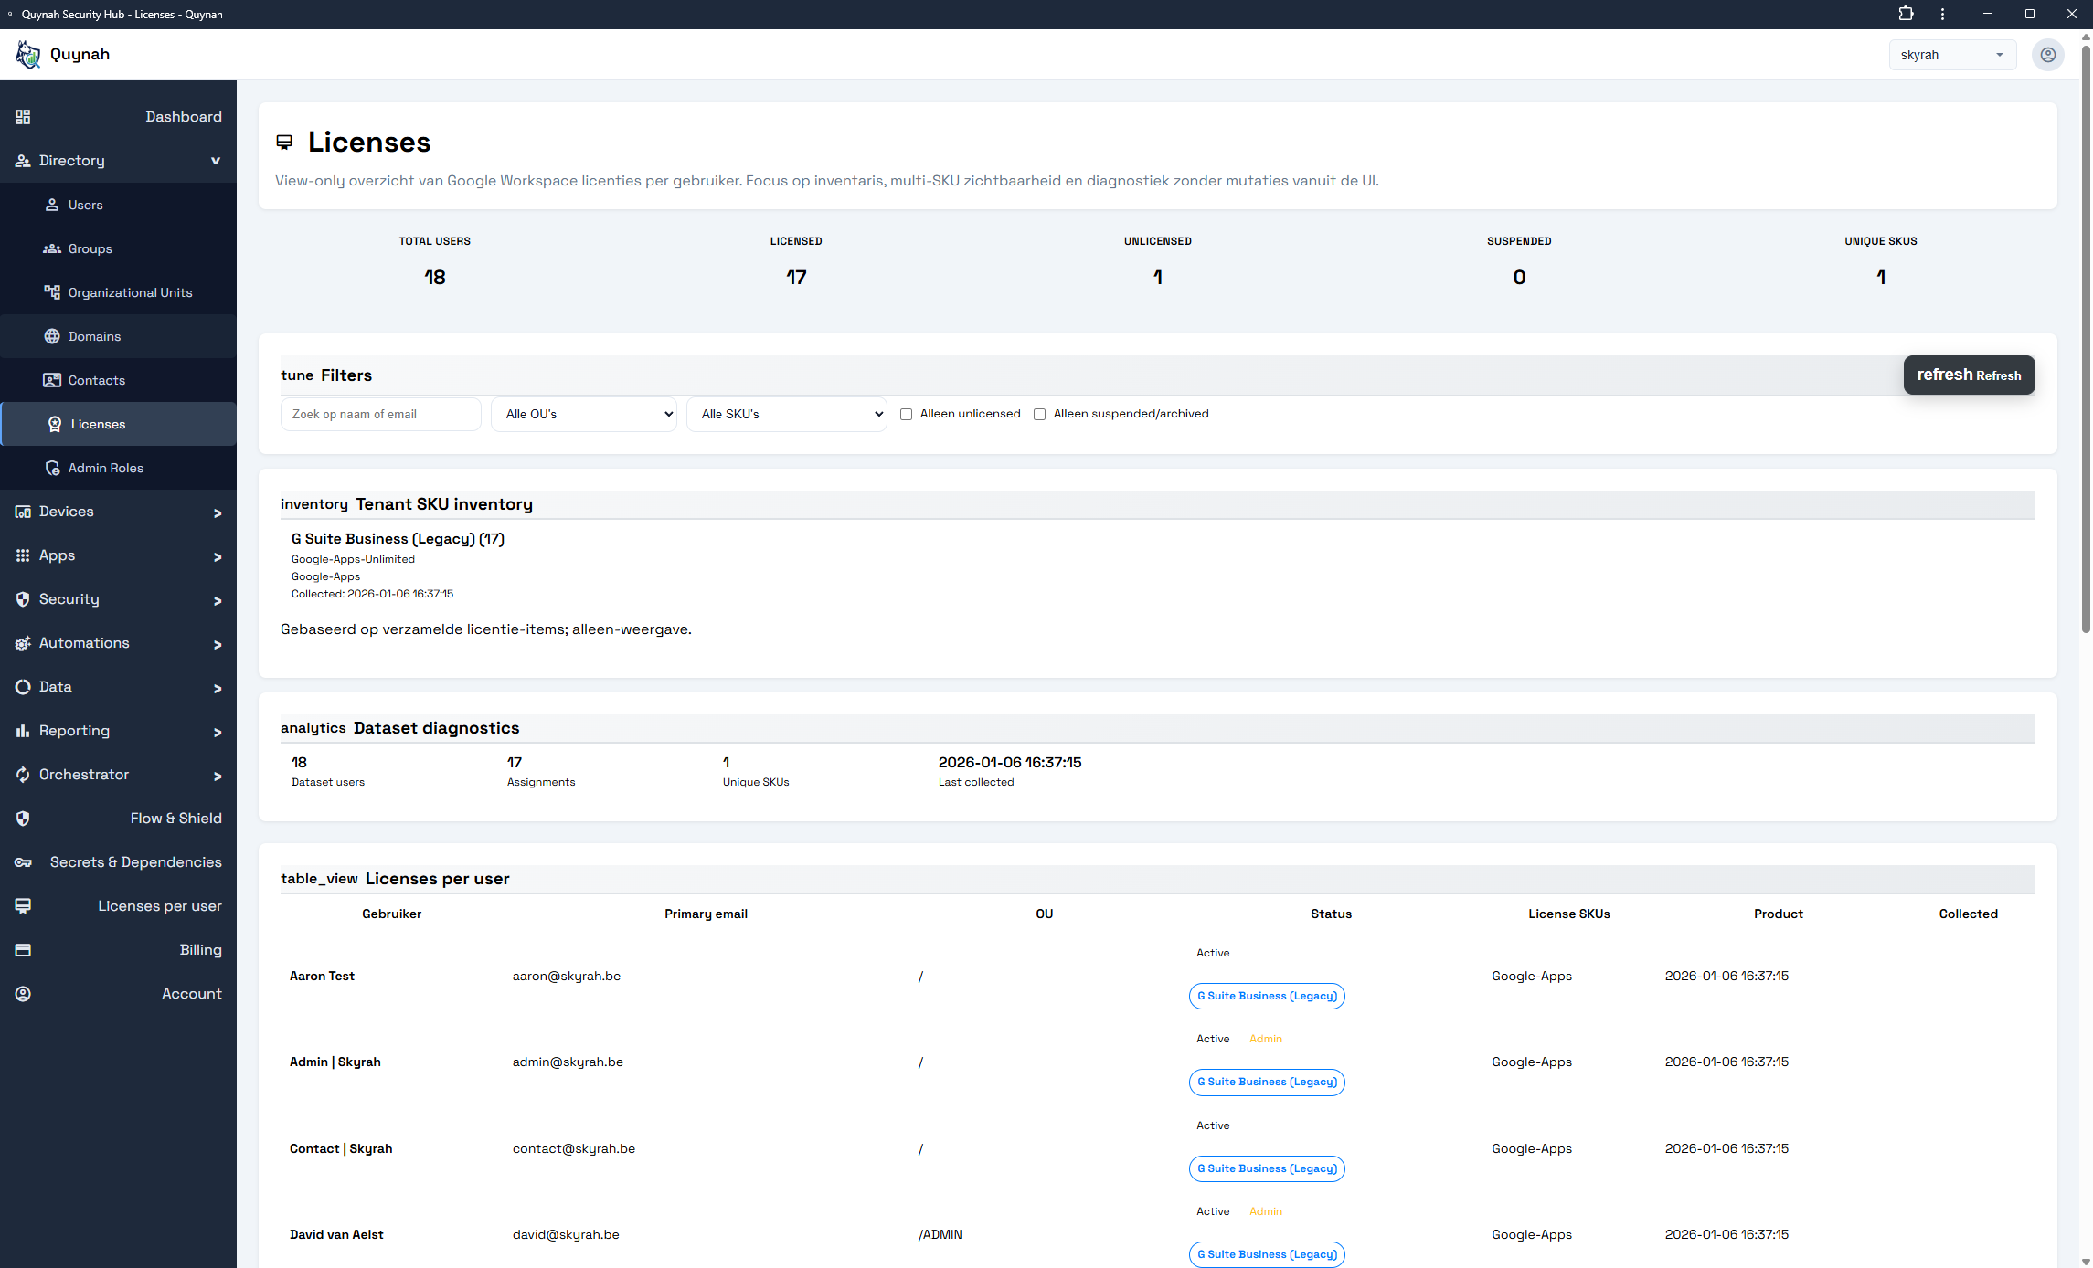Open the user profile avatar icon
Image resolution: width=2093 pixels, height=1268 pixels.
[x=2047, y=55]
